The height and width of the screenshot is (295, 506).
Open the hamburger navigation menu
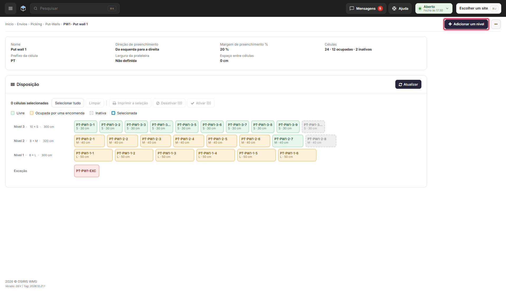tap(11, 8)
